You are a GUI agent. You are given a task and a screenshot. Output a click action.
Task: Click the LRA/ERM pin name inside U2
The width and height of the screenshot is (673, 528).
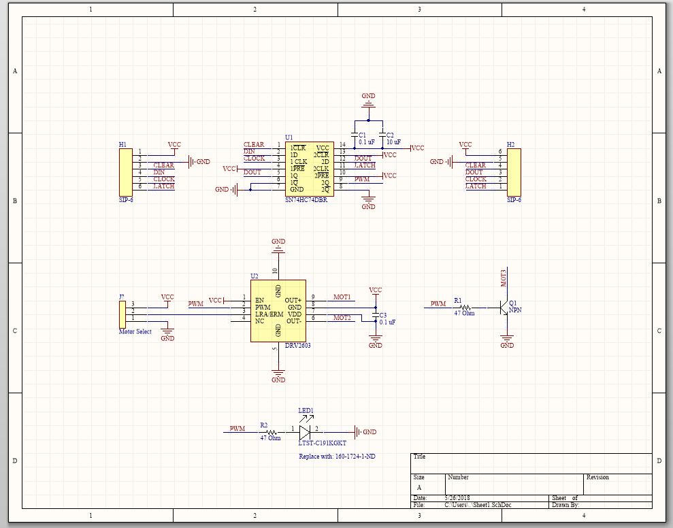pos(269,314)
